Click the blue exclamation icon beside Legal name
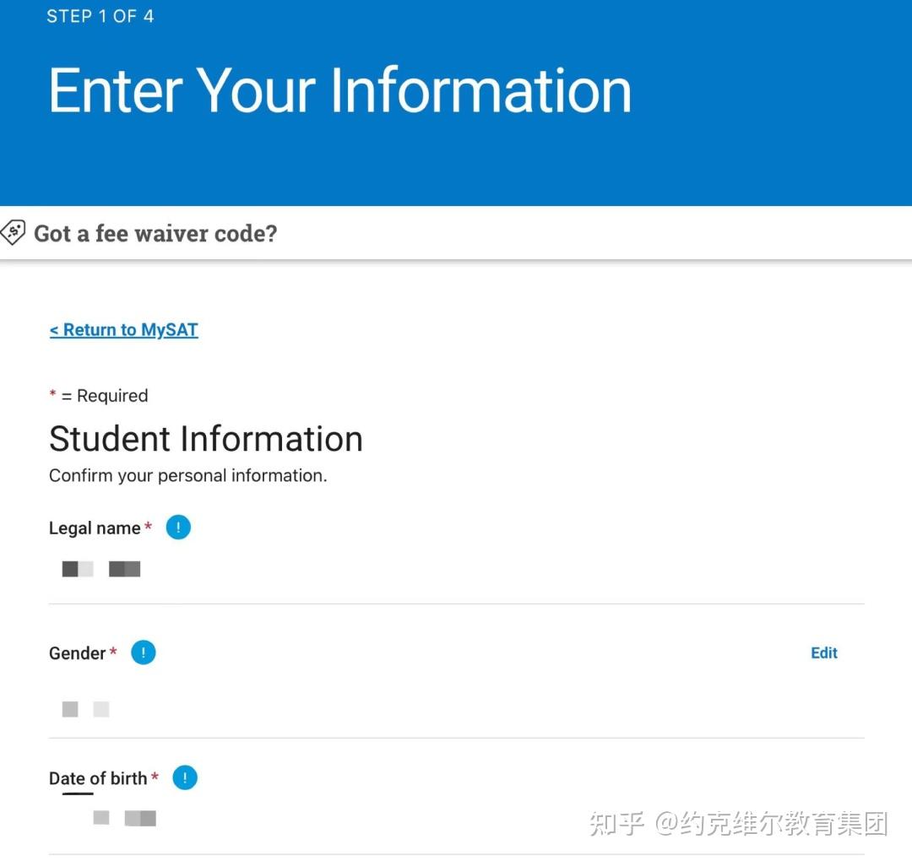 [x=178, y=527]
